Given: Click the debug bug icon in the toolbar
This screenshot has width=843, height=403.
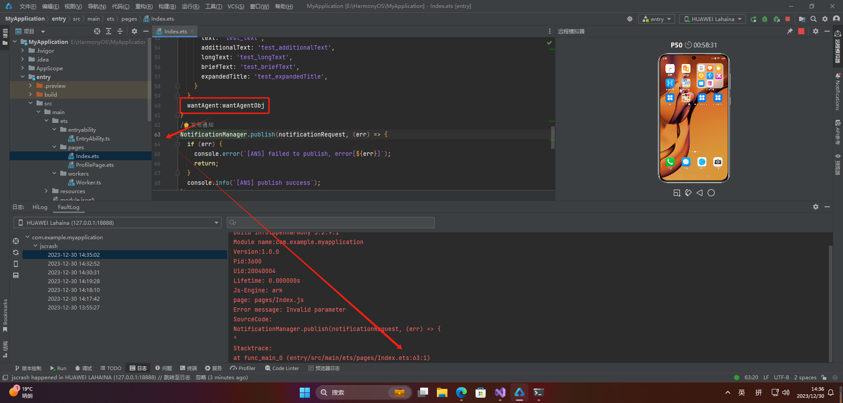Looking at the screenshot, I should [765, 19].
